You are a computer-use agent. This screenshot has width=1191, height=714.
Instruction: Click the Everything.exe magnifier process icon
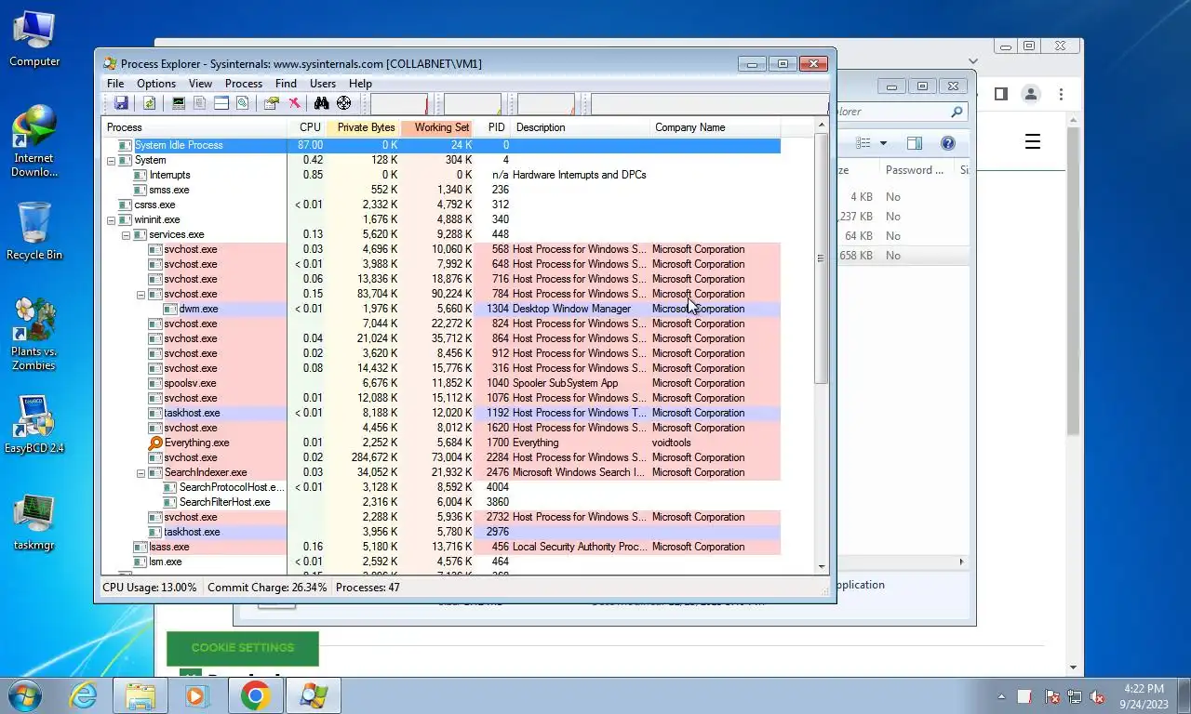pyautogui.click(x=155, y=443)
